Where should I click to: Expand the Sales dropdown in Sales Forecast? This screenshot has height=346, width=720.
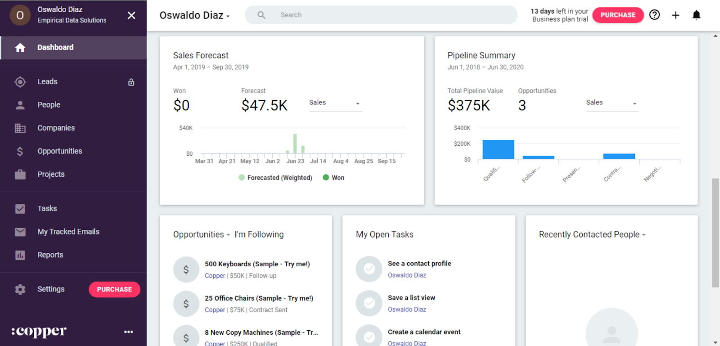[335, 103]
